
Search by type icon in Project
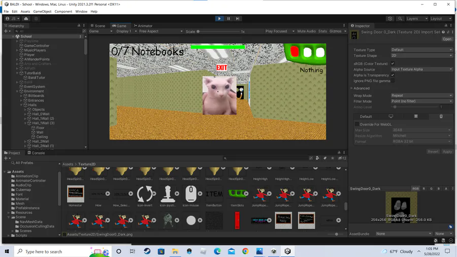317,158
